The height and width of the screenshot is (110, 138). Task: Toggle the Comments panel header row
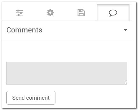click(x=67, y=30)
